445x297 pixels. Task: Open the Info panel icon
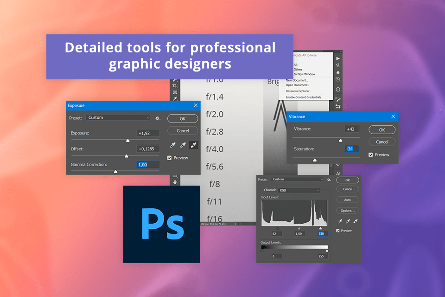pos(338,89)
